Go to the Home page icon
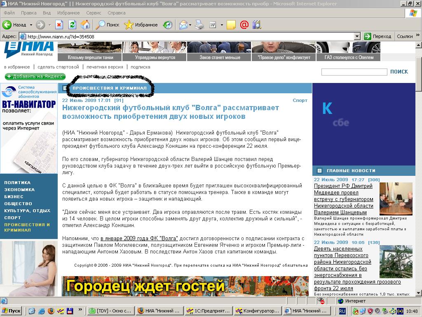 (x=86, y=25)
